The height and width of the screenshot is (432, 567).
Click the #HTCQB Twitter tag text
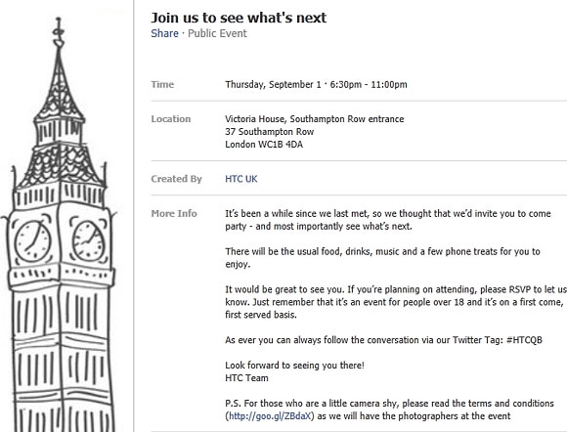point(524,340)
